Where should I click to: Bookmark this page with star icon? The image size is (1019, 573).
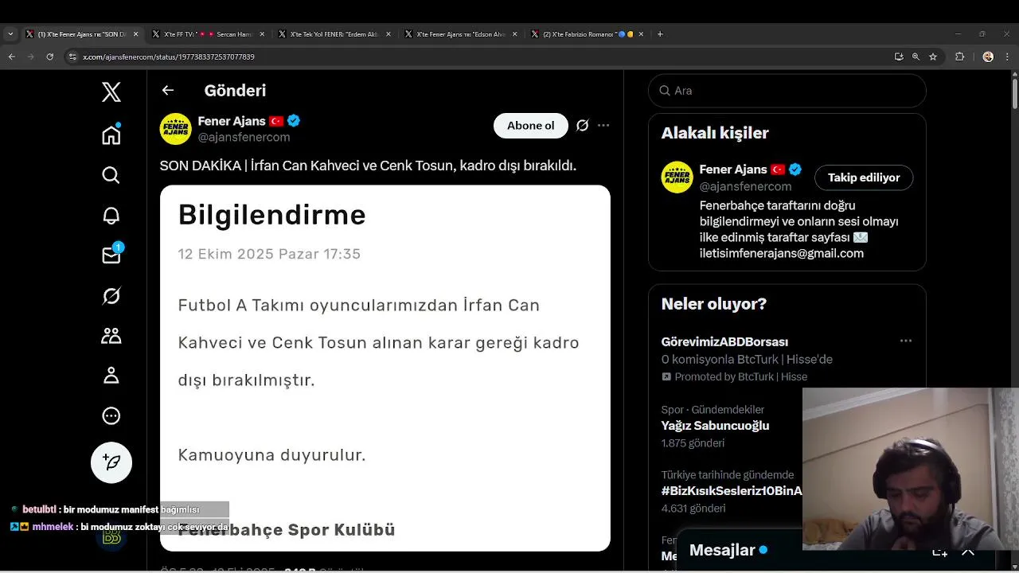coord(933,57)
